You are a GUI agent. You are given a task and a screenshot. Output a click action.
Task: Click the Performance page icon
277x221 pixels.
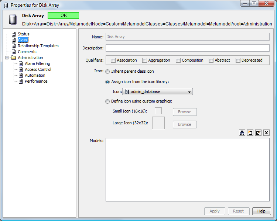pos(21,81)
